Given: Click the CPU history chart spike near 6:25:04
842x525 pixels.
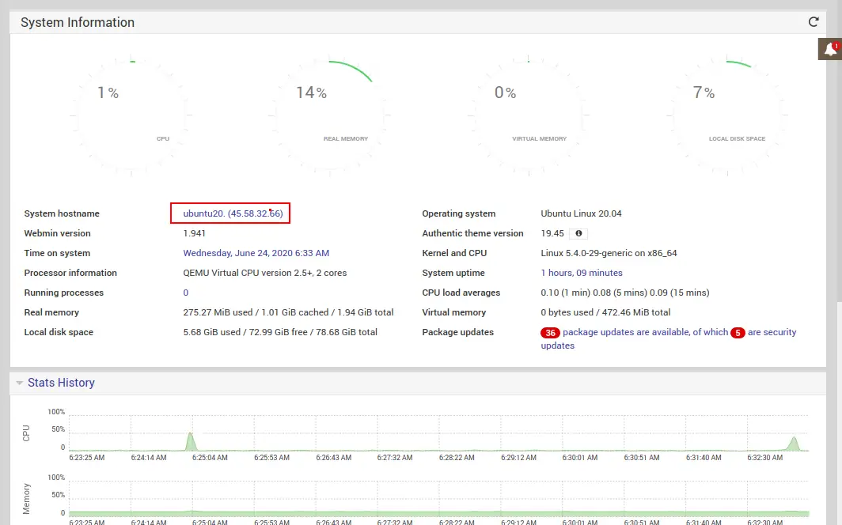Looking at the screenshot, I should tap(190, 442).
